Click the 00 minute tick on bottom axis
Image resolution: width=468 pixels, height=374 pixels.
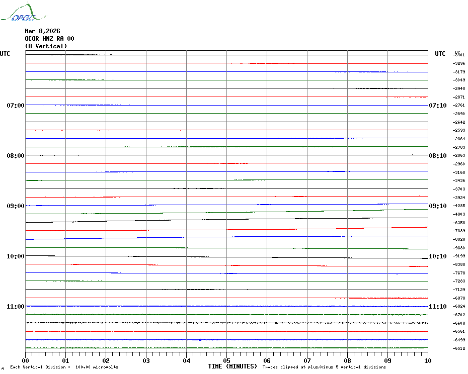pyautogui.click(x=25, y=360)
